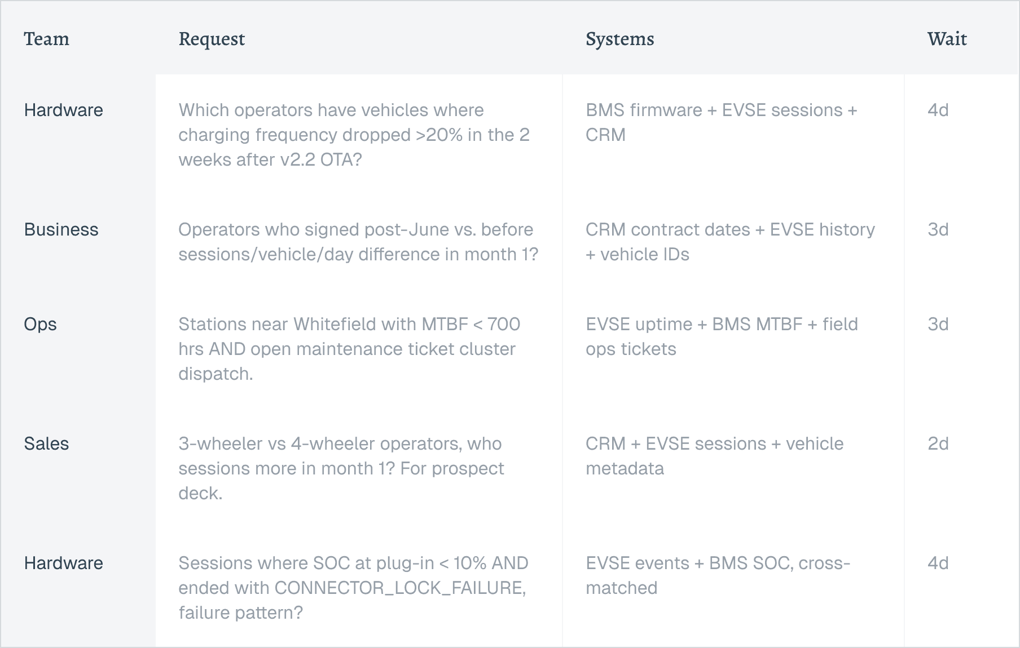Click 'EVSE uptime + BMS MTBF' systems cell
The height and width of the screenshot is (648, 1020).
pos(722,336)
